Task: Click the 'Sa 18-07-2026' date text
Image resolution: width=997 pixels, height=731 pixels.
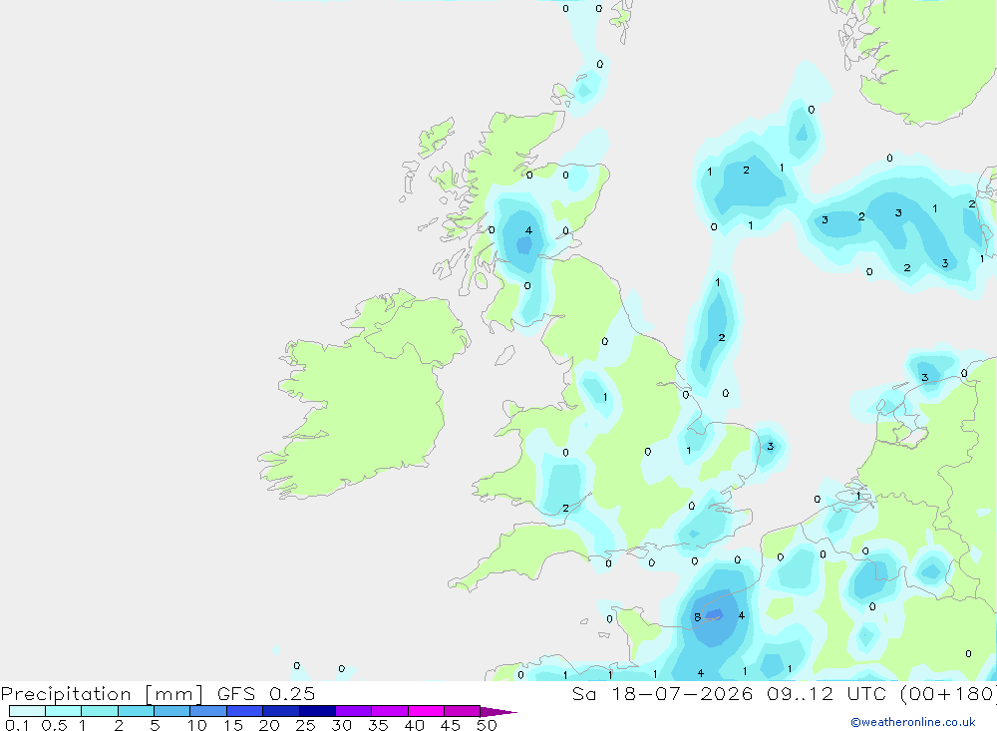Action: pos(663,694)
